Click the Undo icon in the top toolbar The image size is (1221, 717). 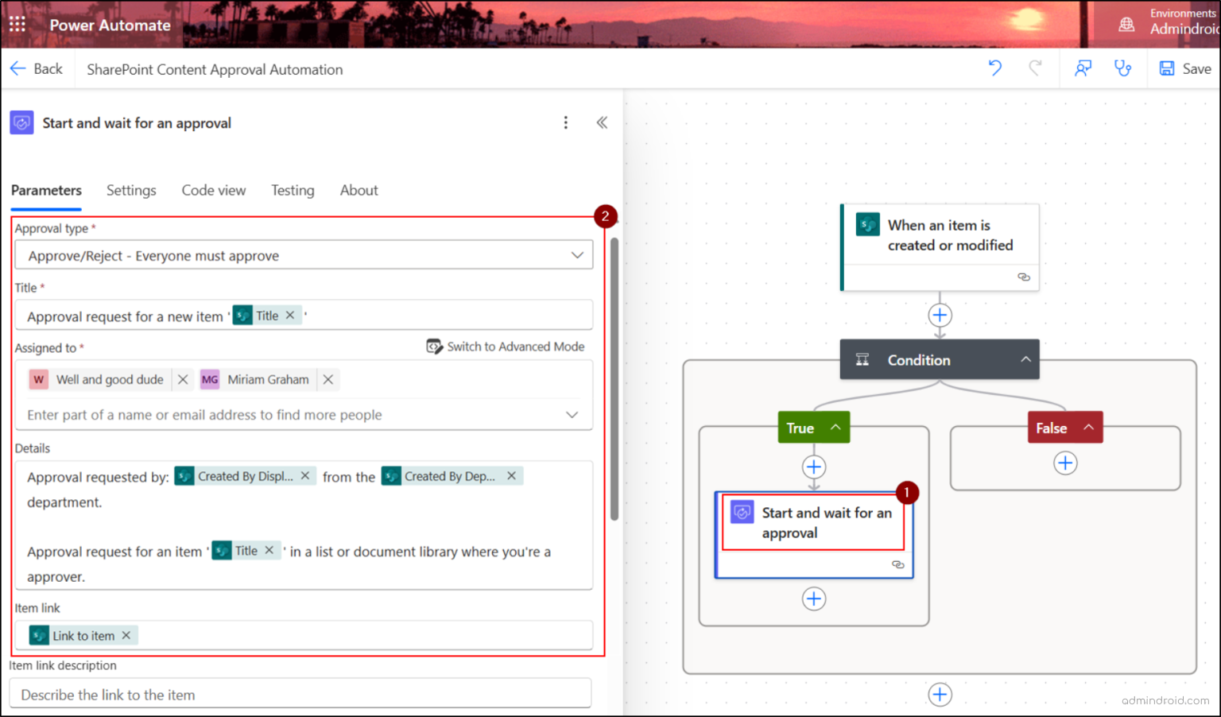[x=994, y=68]
